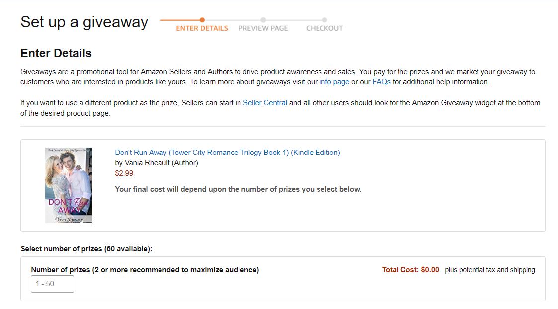
Task: Click the Checkout progress dot
Action: [x=324, y=21]
